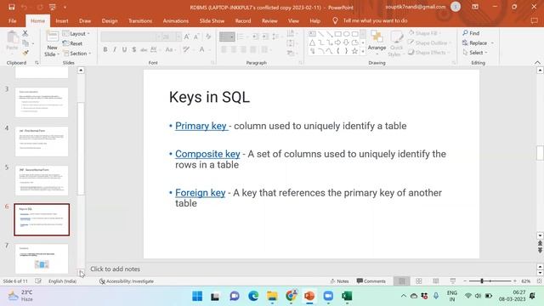Switch to the Insert tab
544x306 pixels.
[62, 20]
